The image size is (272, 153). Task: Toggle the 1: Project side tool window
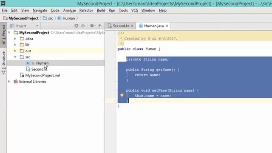pyautogui.click(x=3, y=35)
